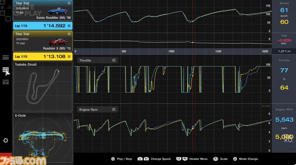
Task: Select the single-panel layout icon in sidebar
Action: pos(6,58)
